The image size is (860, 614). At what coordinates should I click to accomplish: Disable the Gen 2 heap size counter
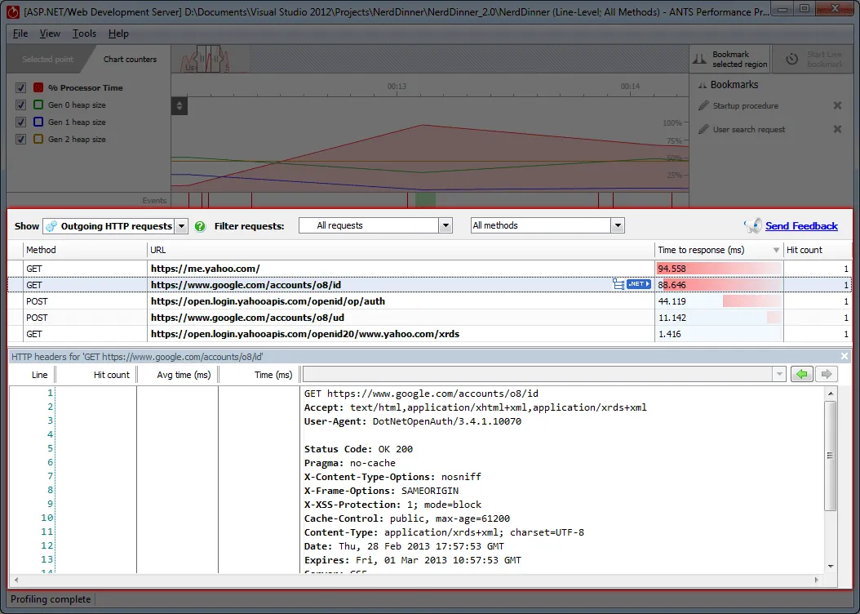[x=20, y=139]
